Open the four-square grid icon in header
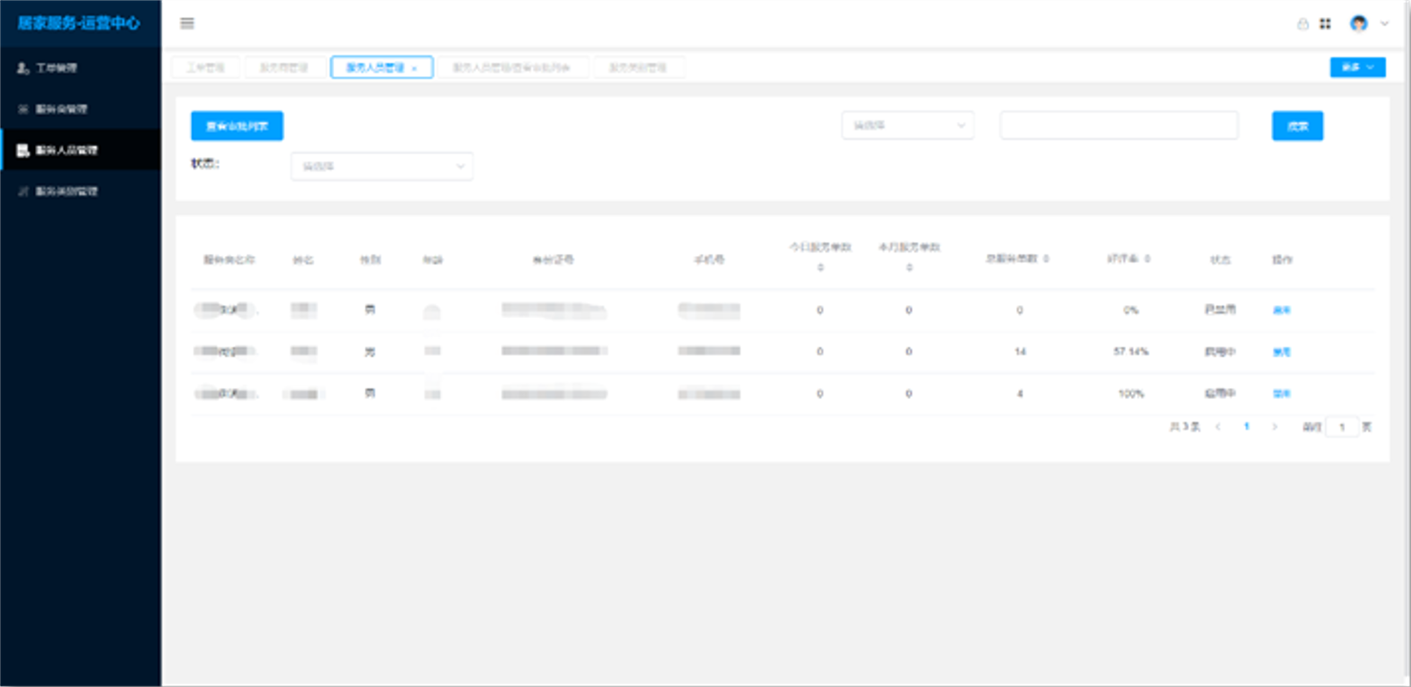Image resolution: width=1411 pixels, height=687 pixels. click(1325, 24)
